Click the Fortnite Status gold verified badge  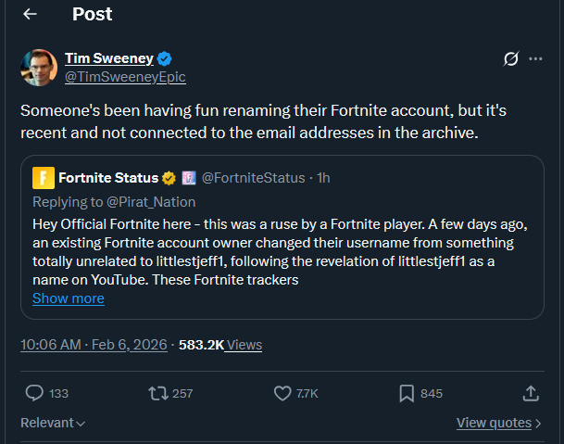[169, 177]
